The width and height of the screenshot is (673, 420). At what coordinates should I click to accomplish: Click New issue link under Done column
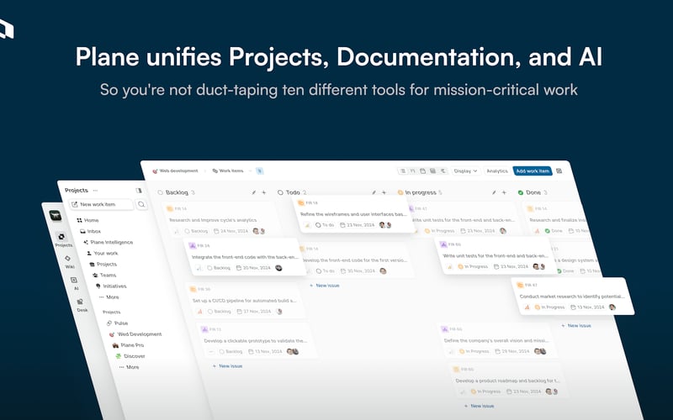click(x=576, y=326)
